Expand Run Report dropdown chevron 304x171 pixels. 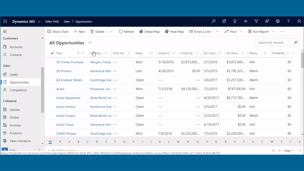click(x=273, y=32)
